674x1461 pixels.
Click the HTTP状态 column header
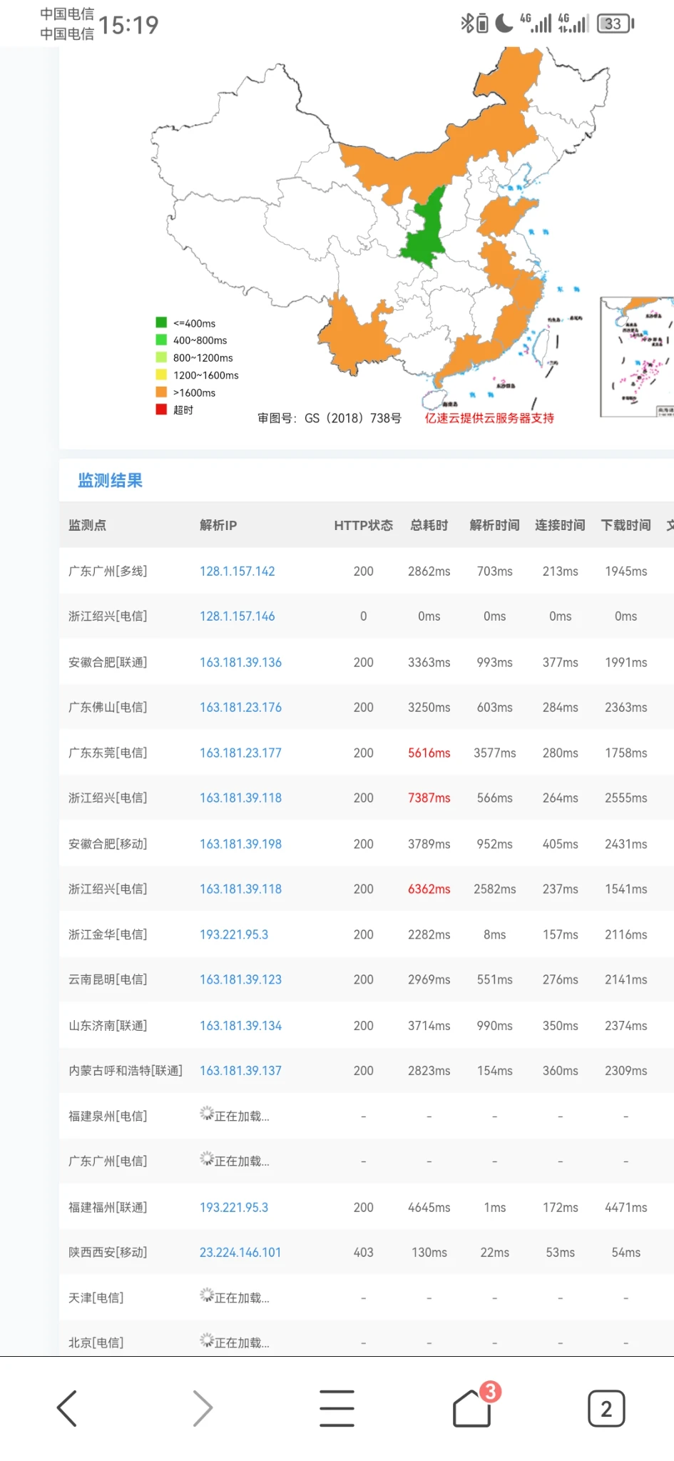[x=363, y=525]
